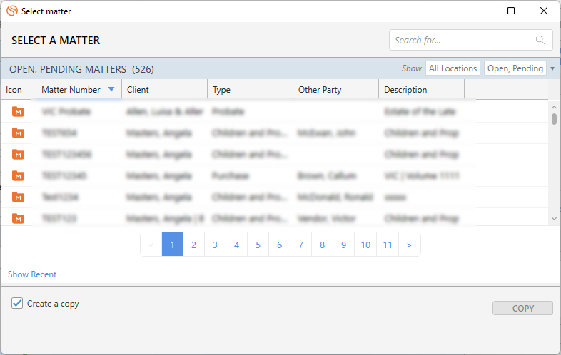This screenshot has width=561, height=355.
Task: Go to page 5 of matters
Action: [258, 245]
